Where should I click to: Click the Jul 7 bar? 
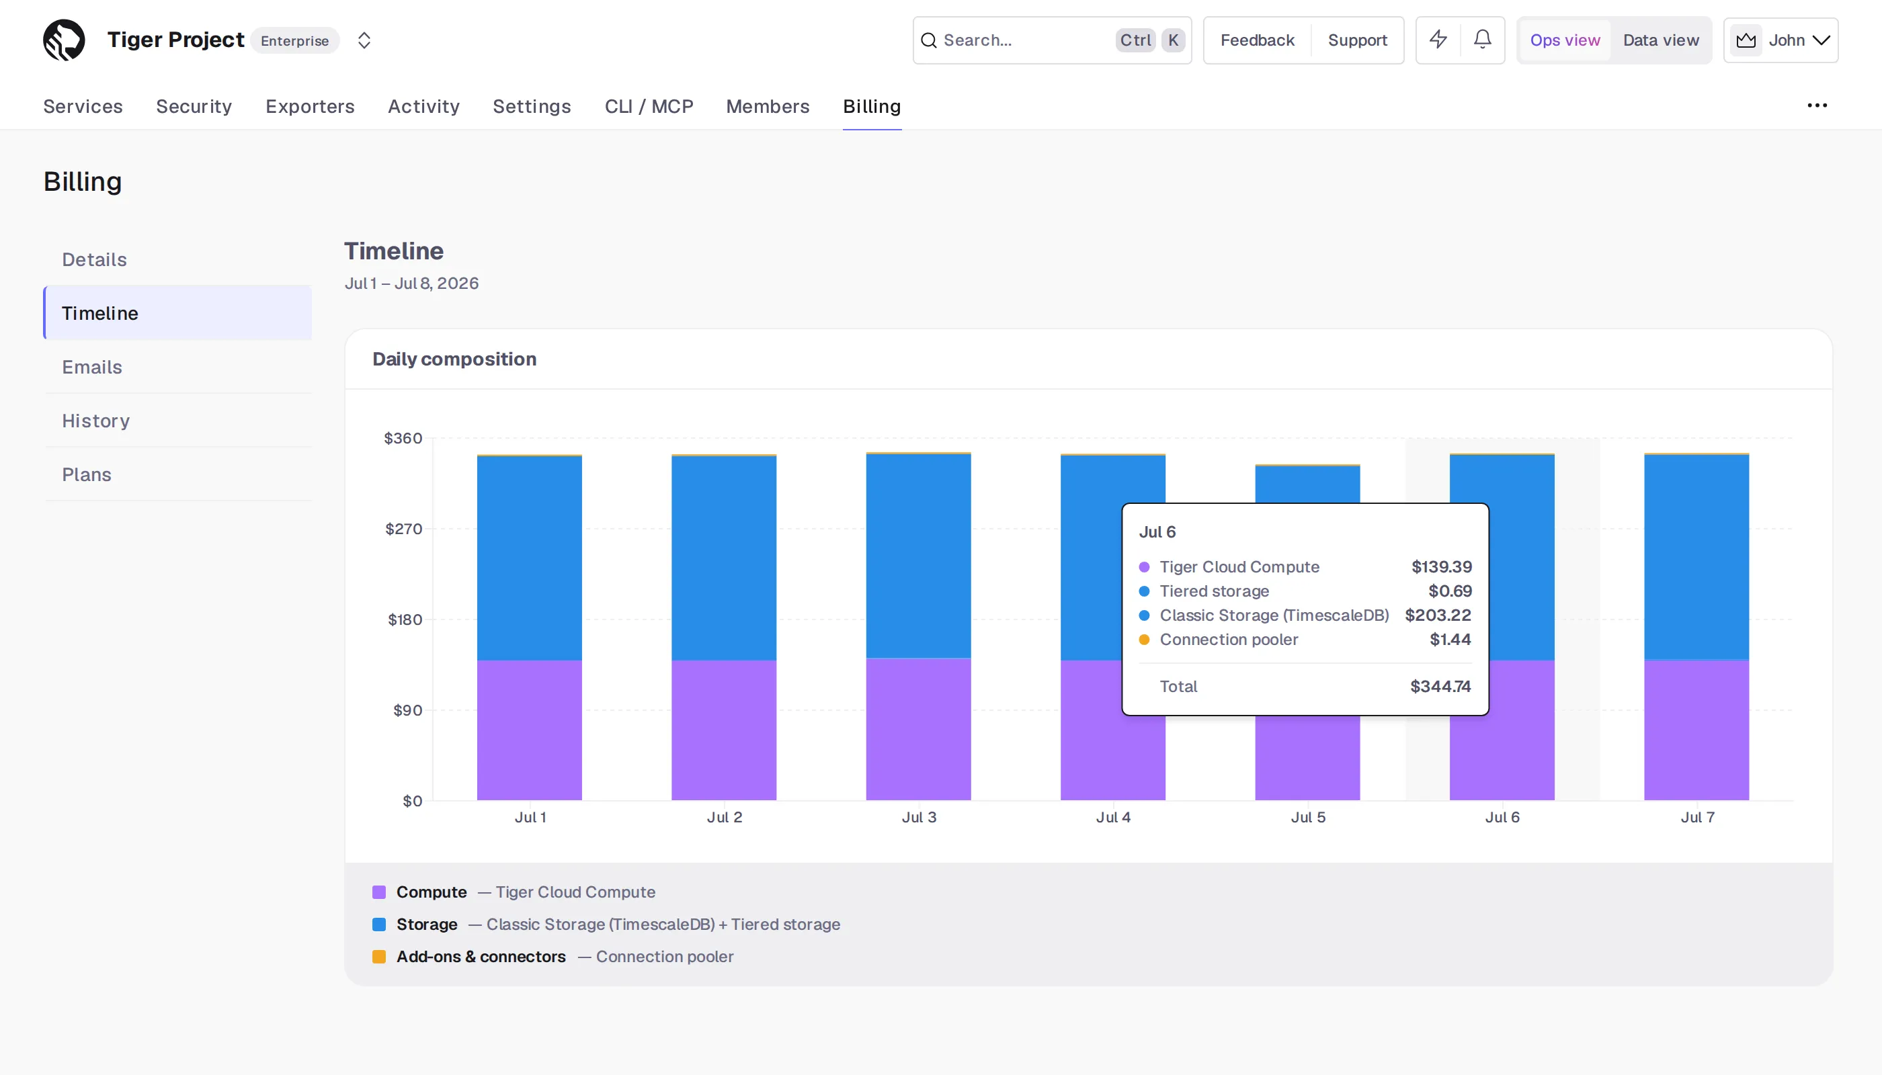(x=1696, y=627)
